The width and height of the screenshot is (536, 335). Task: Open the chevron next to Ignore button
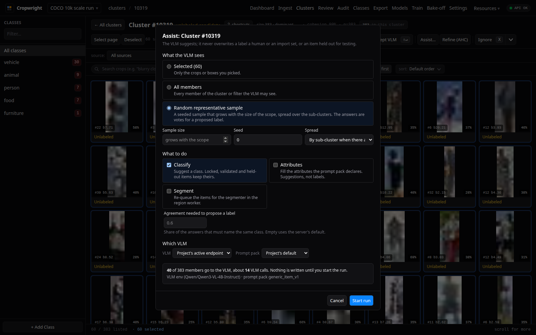point(511,40)
